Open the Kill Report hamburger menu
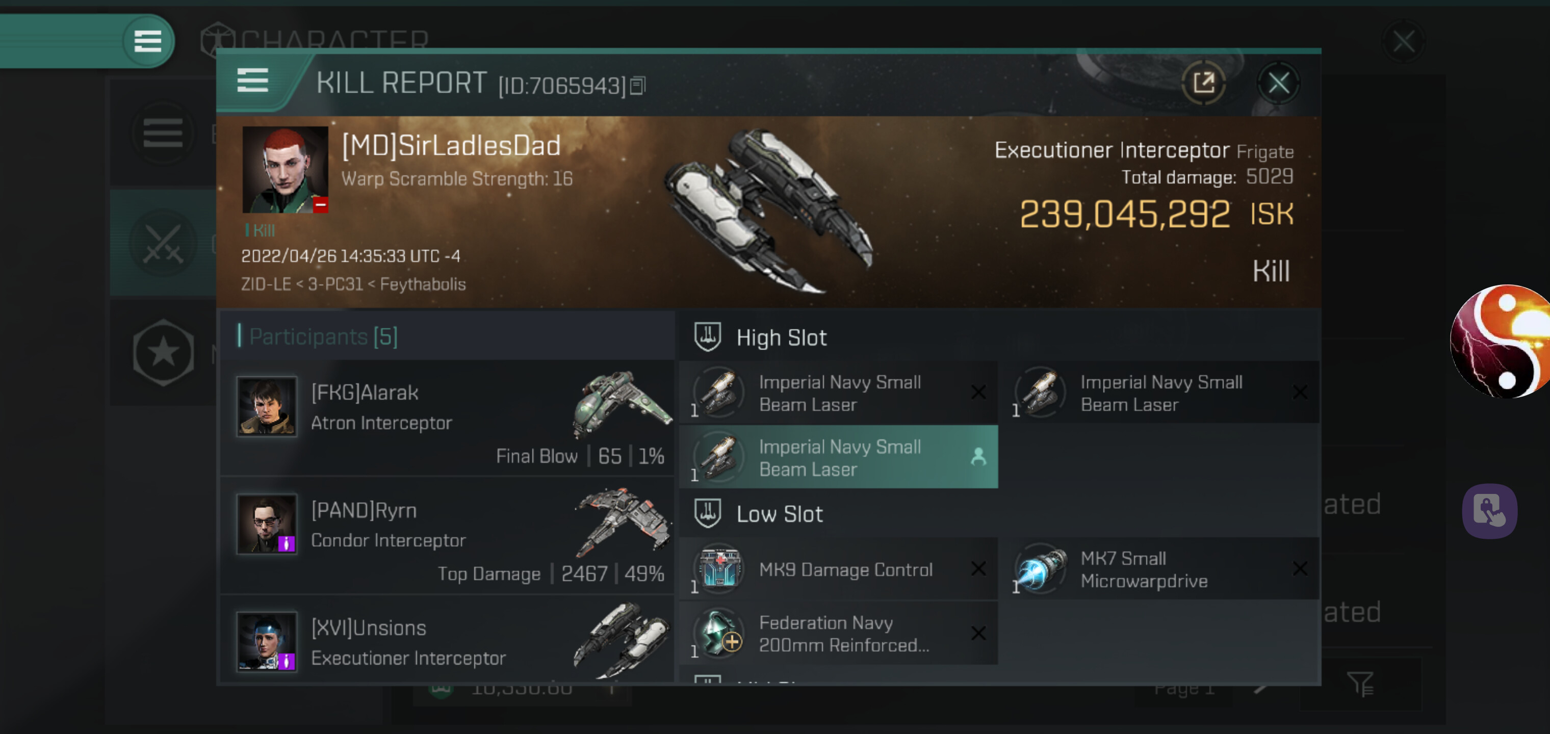This screenshot has height=734, width=1550. coord(252,81)
